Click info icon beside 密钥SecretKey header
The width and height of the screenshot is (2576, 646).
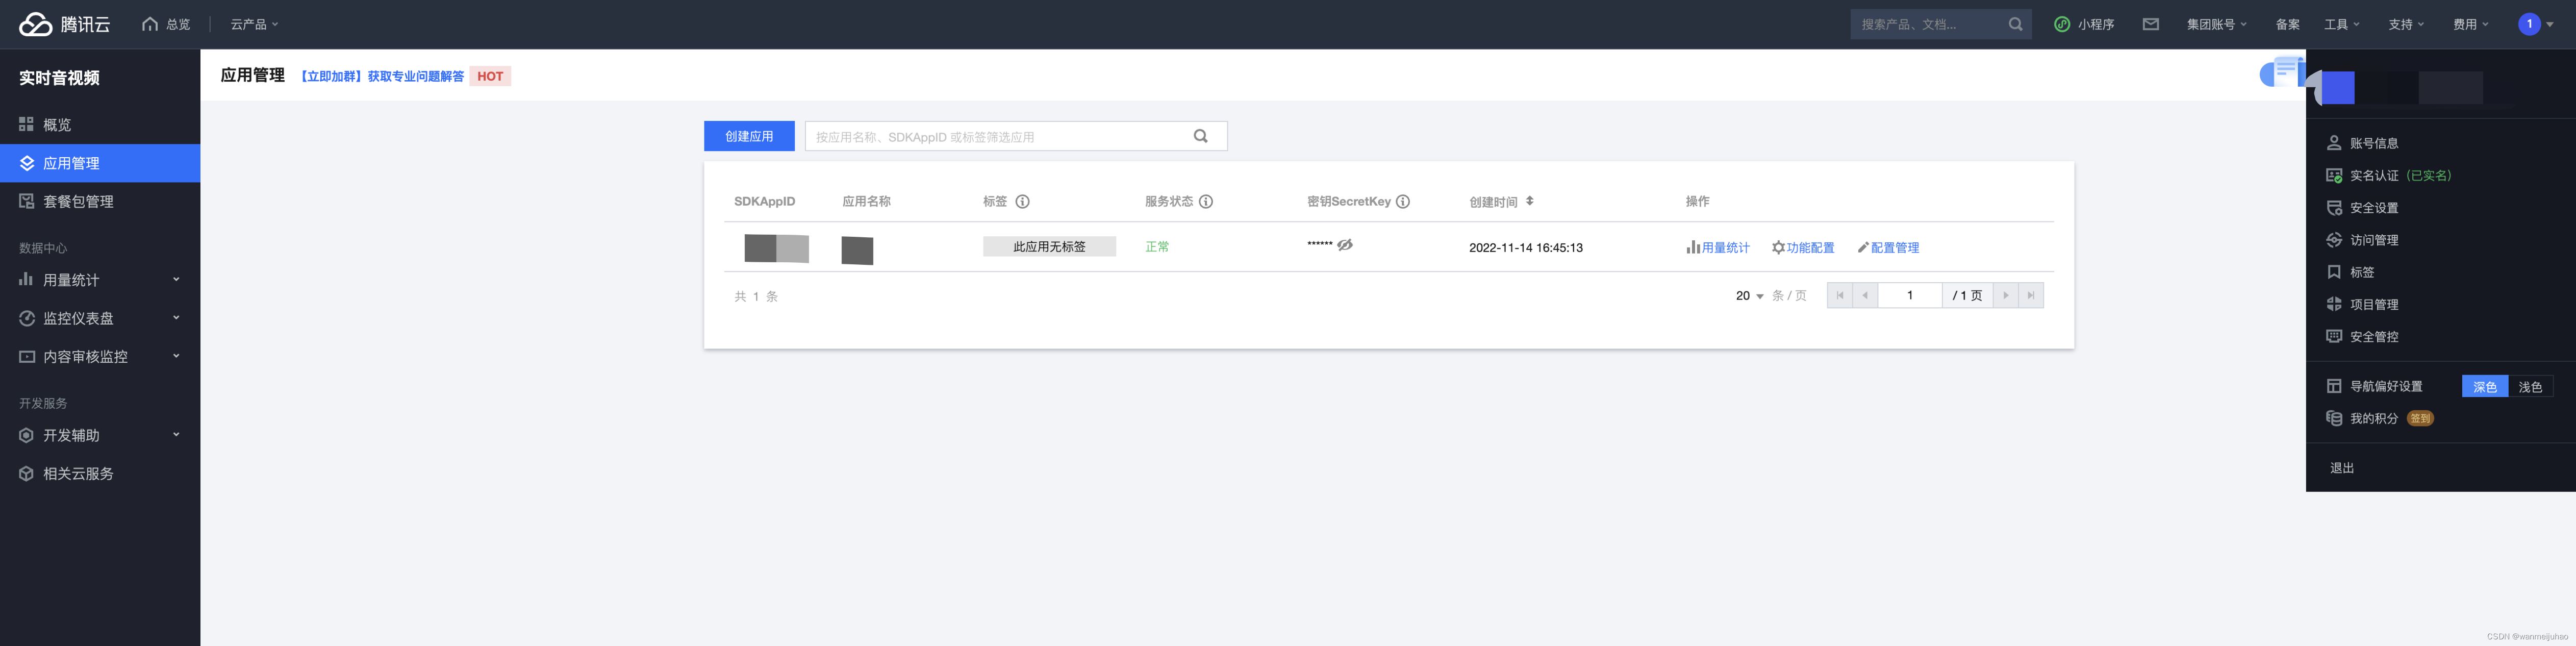click(x=1403, y=201)
